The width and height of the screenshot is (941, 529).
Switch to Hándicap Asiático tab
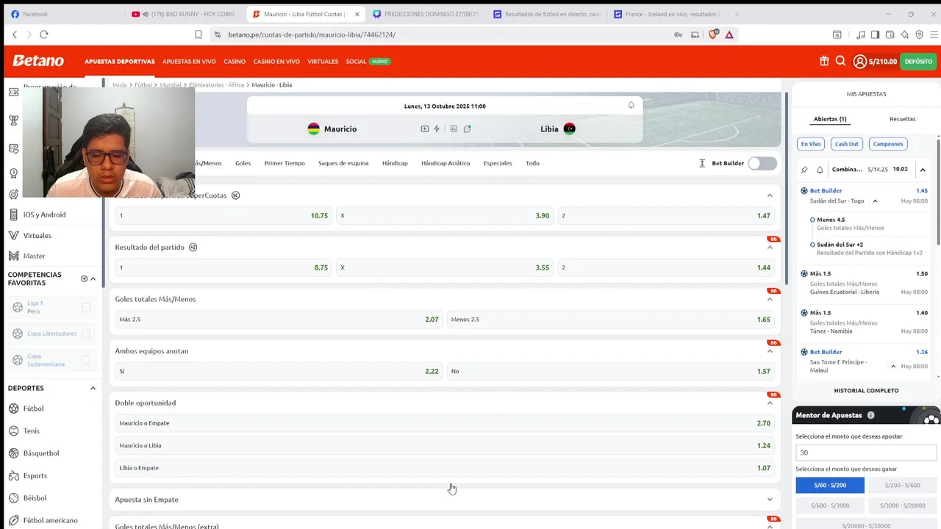click(446, 163)
